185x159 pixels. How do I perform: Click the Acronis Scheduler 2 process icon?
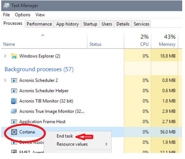pyautogui.click(x=14, y=80)
